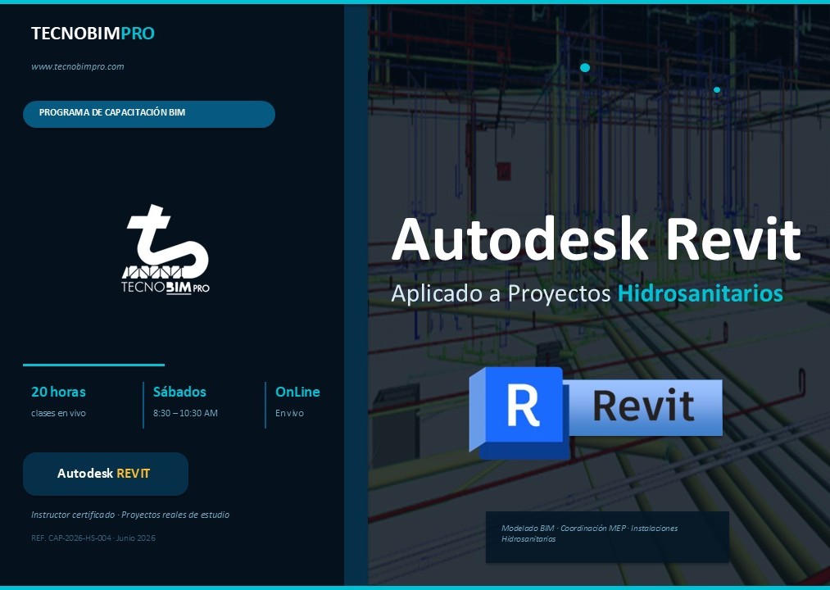Select the '20 horas' text

(x=58, y=392)
